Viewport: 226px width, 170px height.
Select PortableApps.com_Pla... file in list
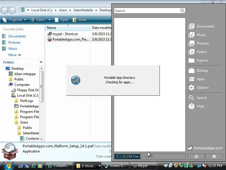tap(68, 39)
